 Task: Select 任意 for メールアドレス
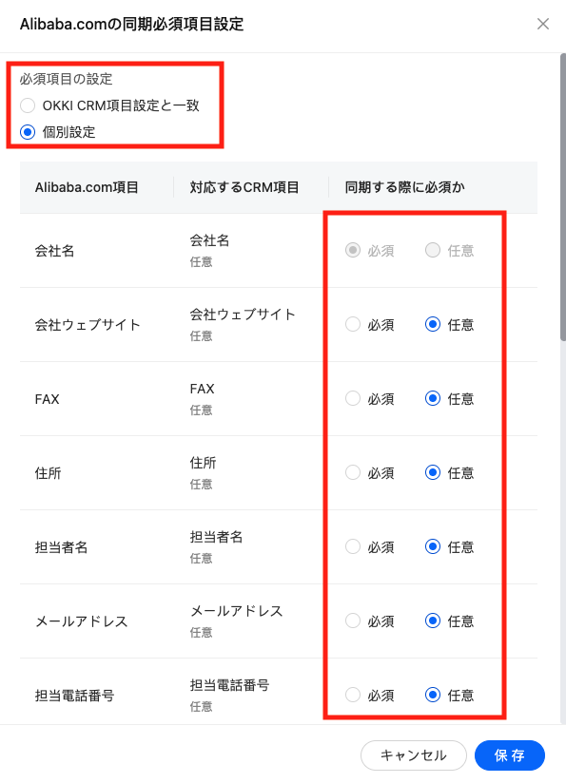[x=435, y=621]
